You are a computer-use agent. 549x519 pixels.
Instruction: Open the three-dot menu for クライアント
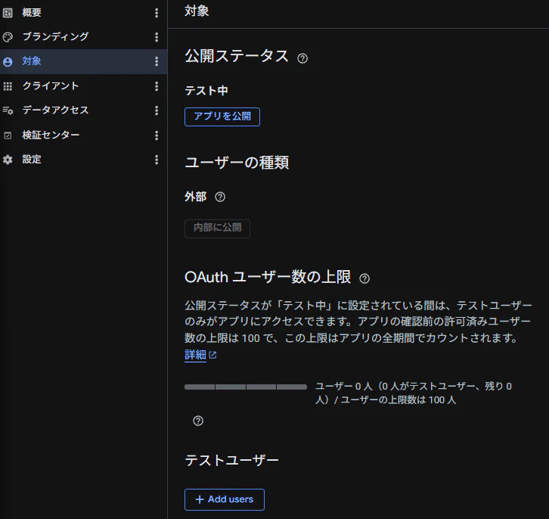(x=157, y=86)
